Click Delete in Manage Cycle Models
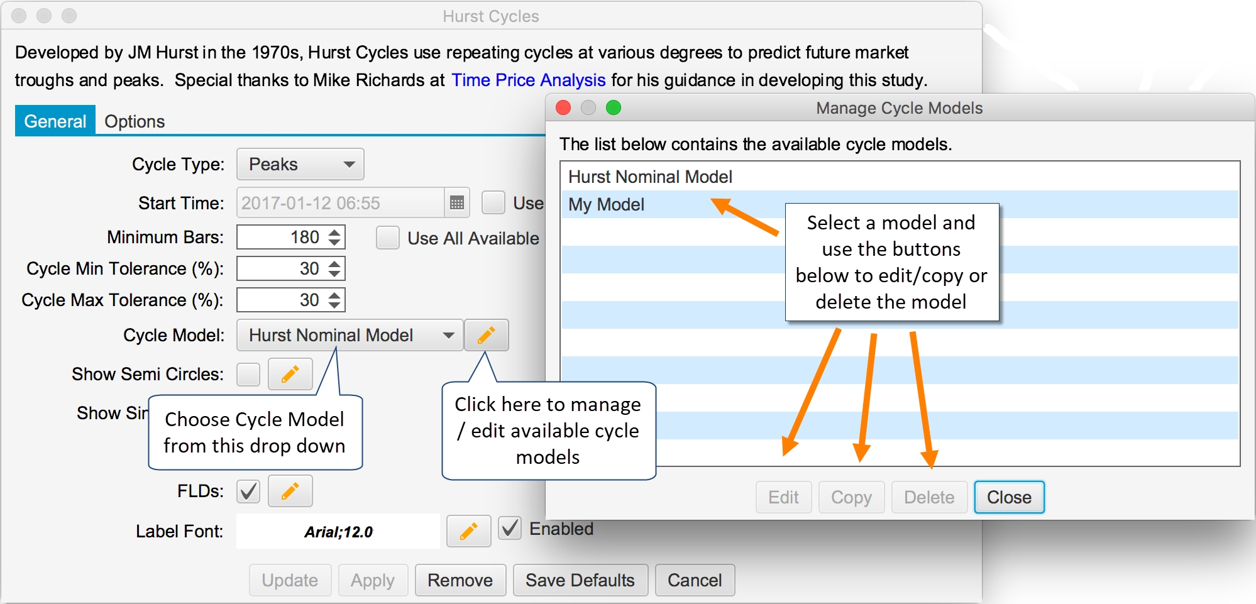The height and width of the screenshot is (604, 1256). click(929, 497)
